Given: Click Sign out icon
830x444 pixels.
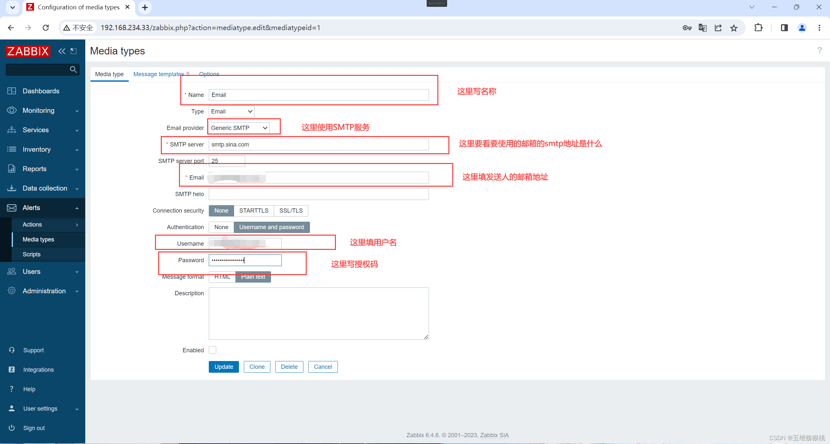Looking at the screenshot, I should (12, 427).
